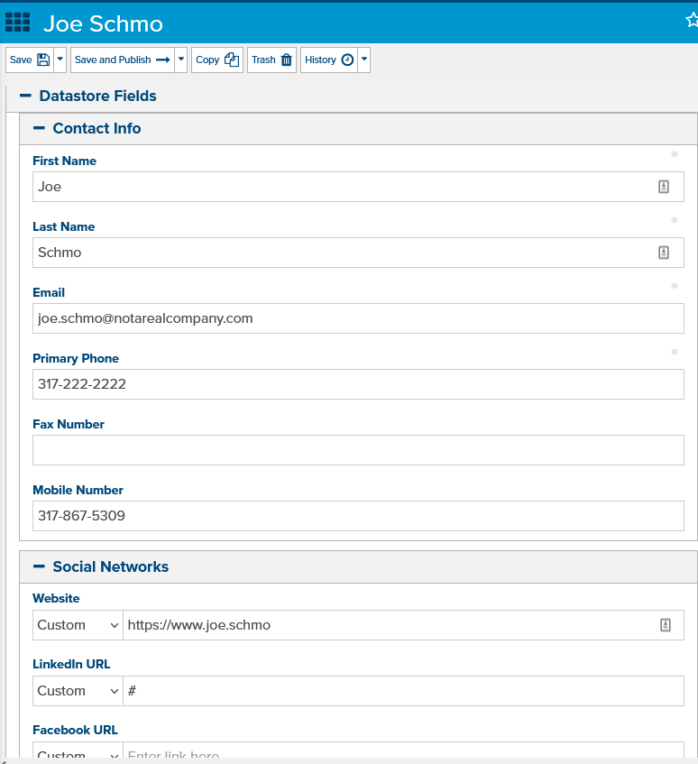Open the app grid menu icon
Screen dimensions: 698x764
[x=17, y=23]
